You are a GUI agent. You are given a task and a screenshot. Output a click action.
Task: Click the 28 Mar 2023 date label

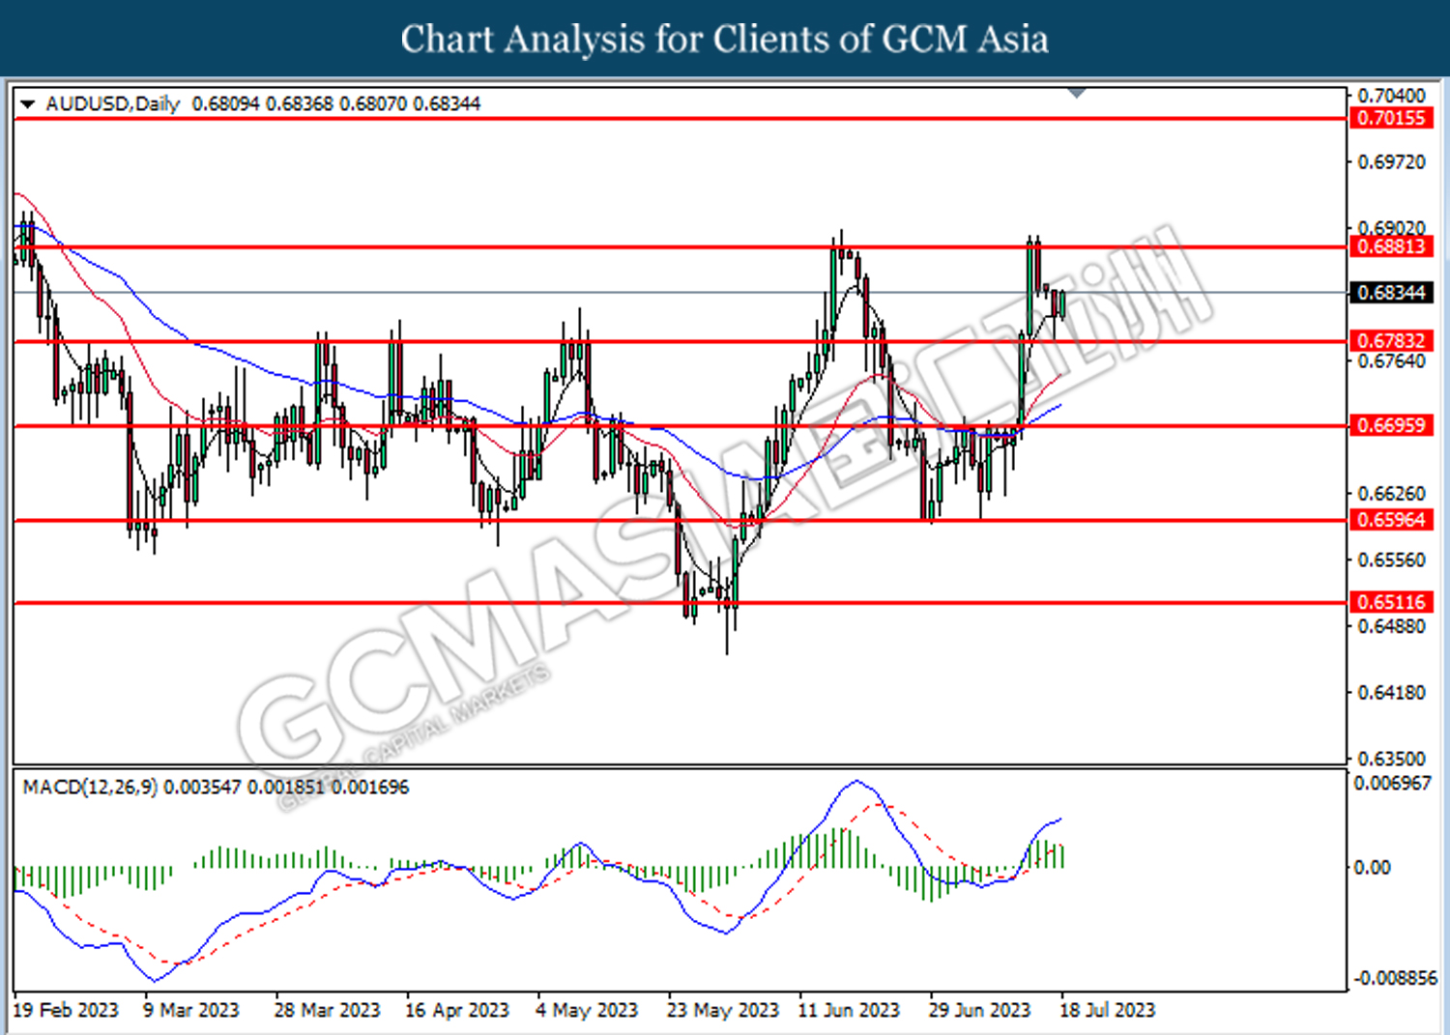[327, 1010]
